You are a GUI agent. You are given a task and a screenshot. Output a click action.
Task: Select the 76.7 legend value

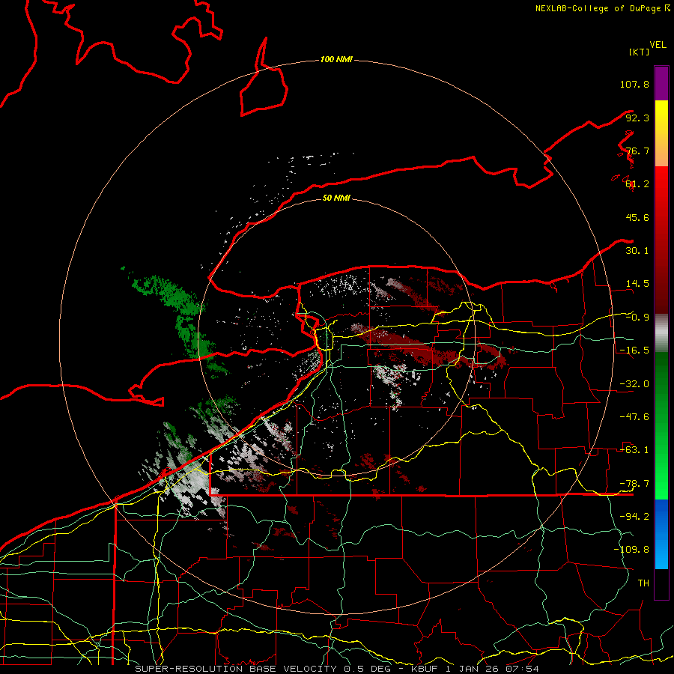pyautogui.click(x=637, y=151)
